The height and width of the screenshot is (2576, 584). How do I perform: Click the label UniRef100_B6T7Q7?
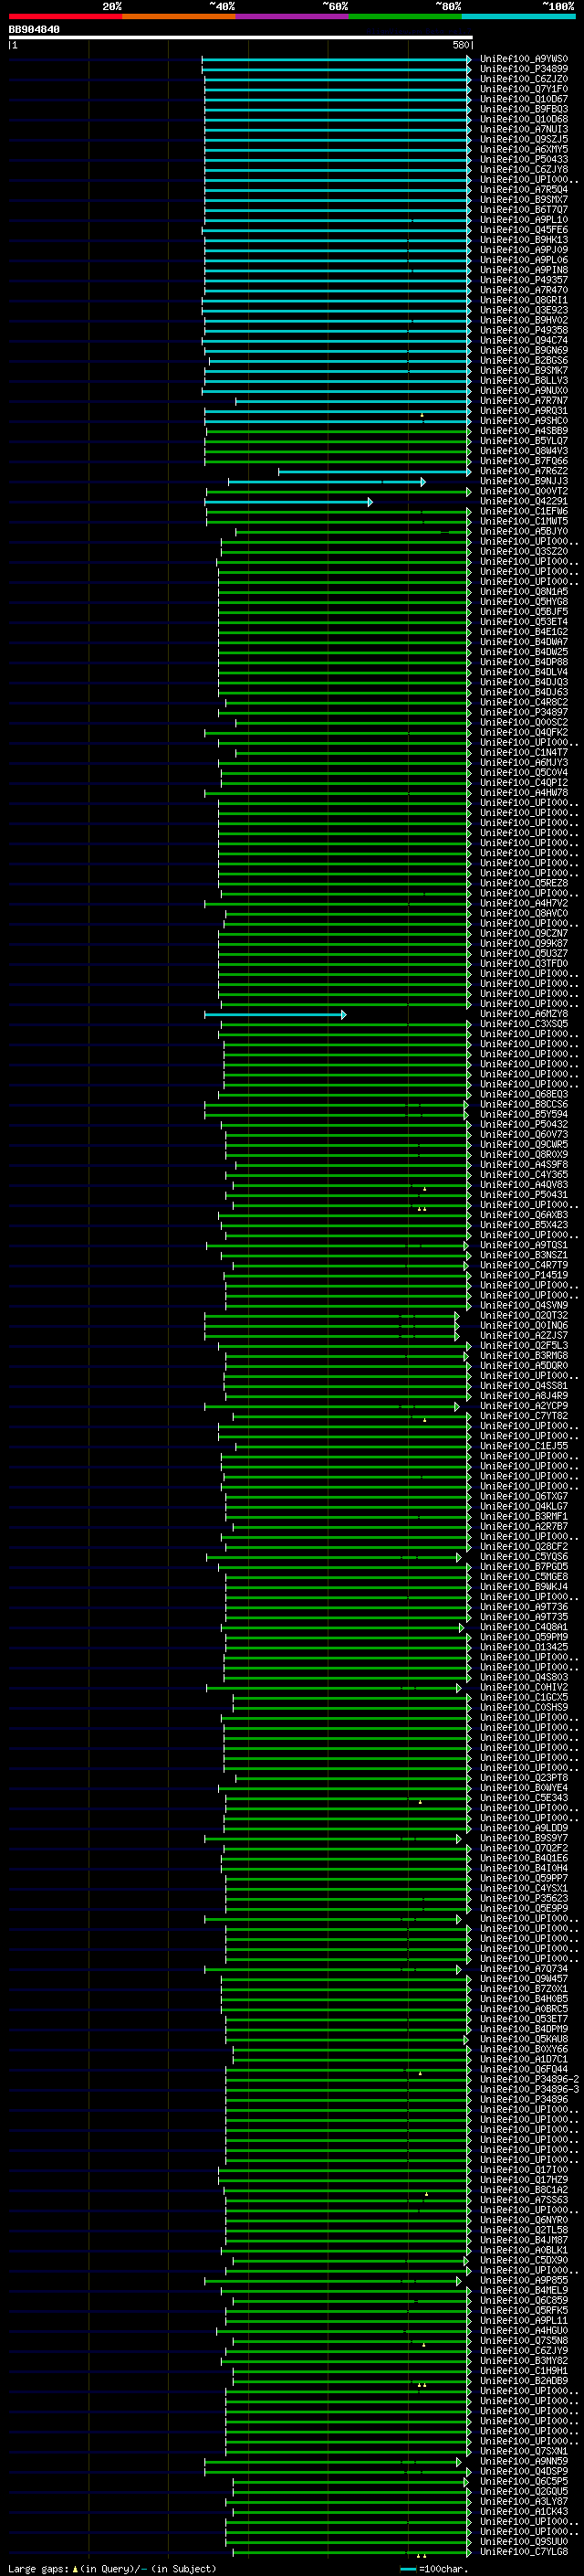pyautogui.click(x=524, y=210)
